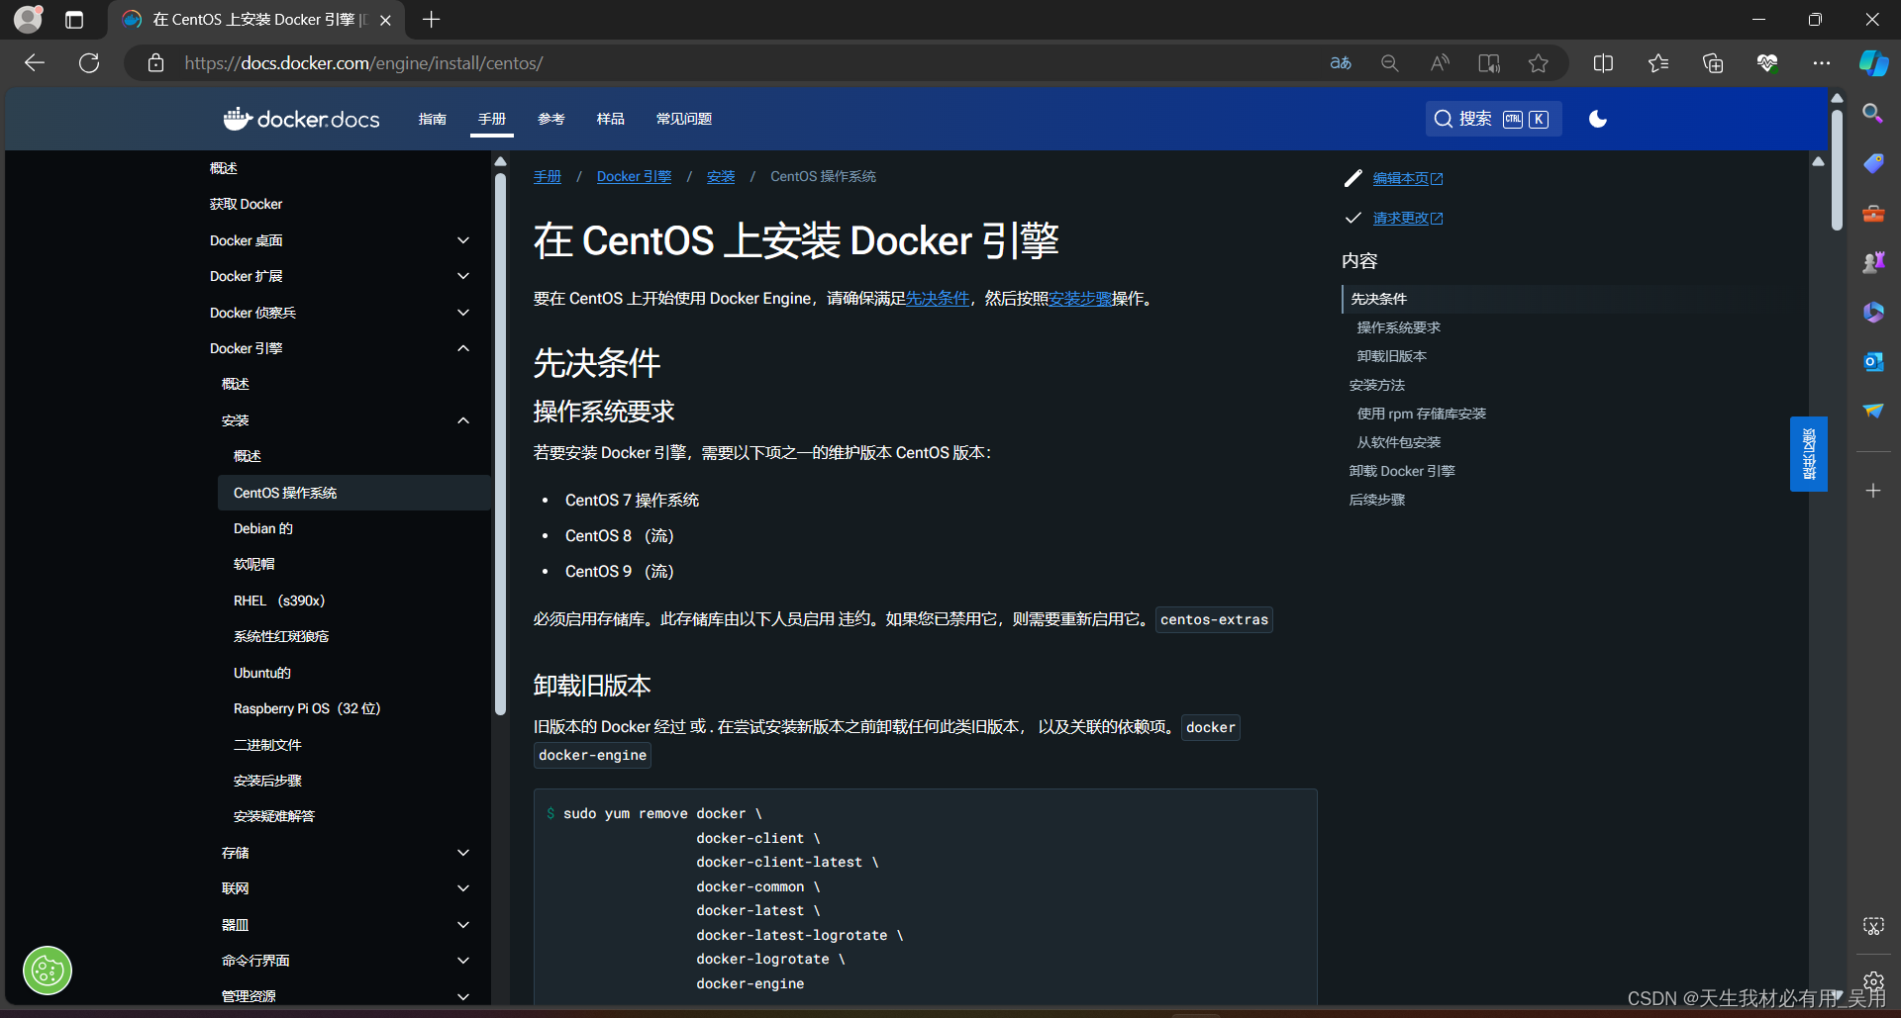Open the browser profile avatar
This screenshot has width=1901, height=1018.
click(x=28, y=19)
